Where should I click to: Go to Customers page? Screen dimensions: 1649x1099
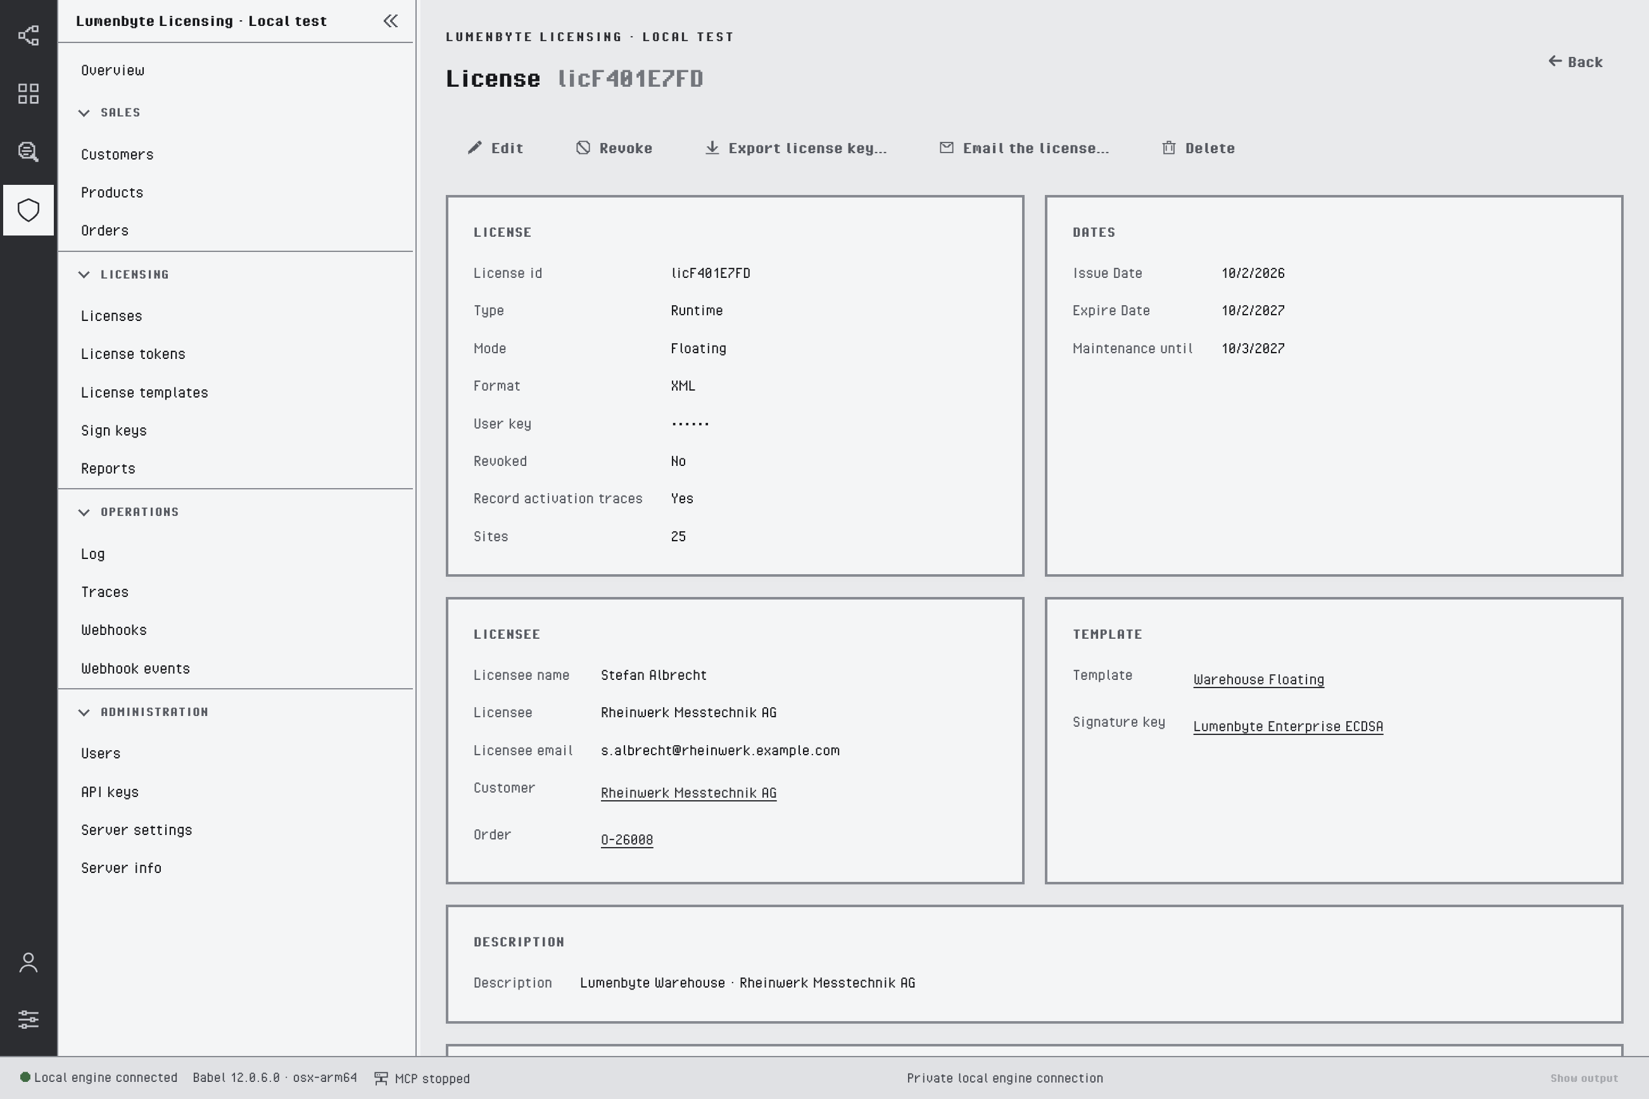coord(117,154)
